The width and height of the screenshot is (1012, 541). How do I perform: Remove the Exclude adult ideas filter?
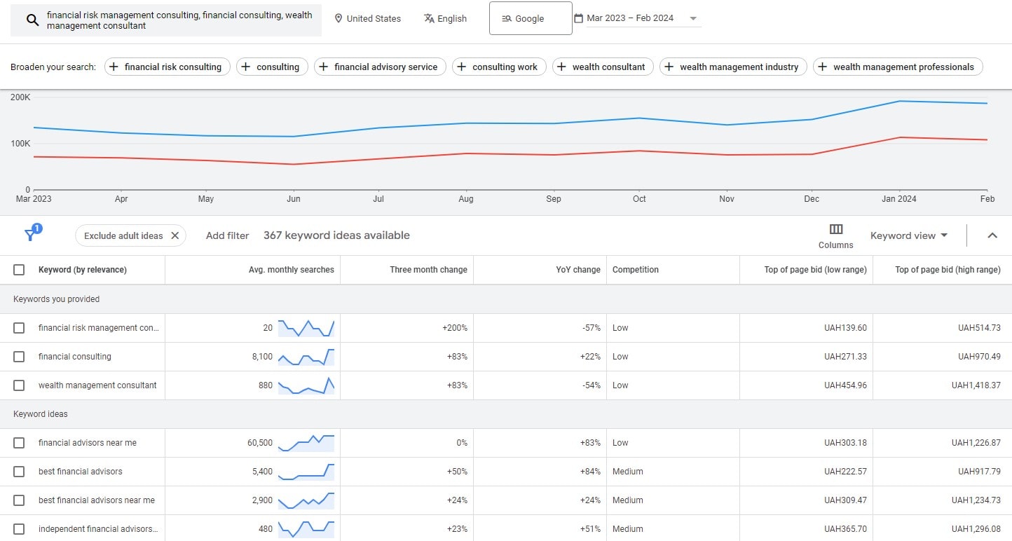click(x=175, y=235)
